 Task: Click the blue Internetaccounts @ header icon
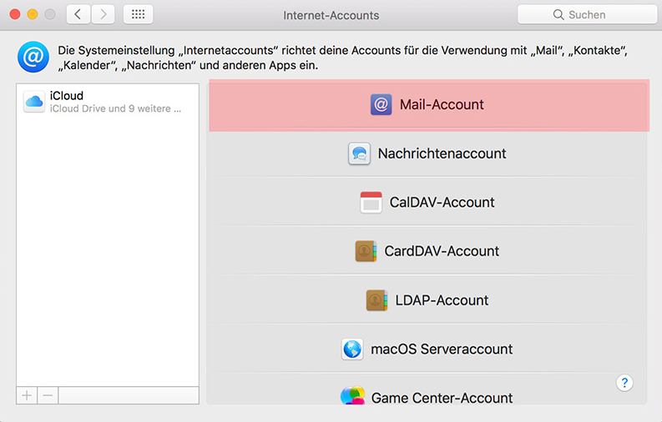33,57
